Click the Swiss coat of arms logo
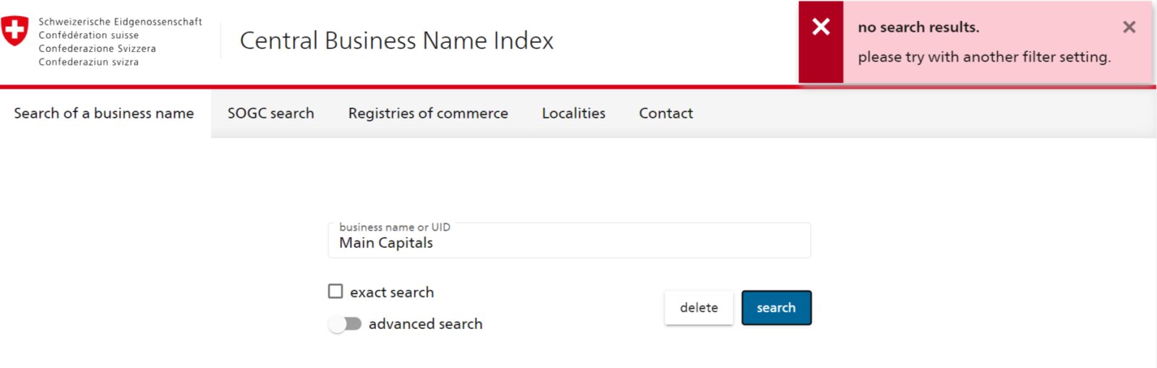 (14, 31)
